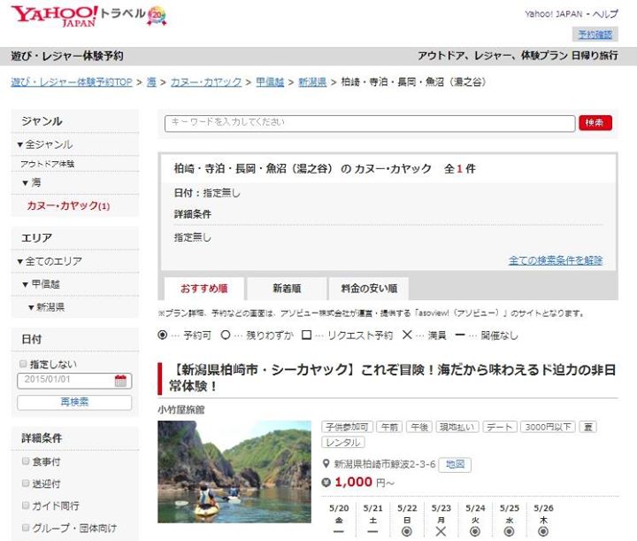Switch to the 料金の安い順 tab
637x541 pixels.
[369, 289]
